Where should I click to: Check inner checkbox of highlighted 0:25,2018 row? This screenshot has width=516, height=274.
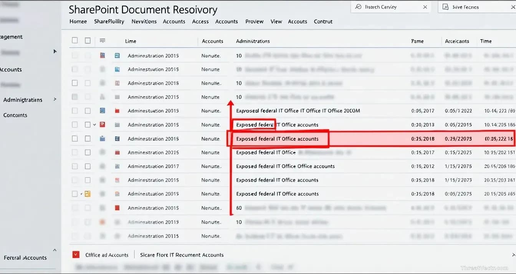[x=88, y=138]
